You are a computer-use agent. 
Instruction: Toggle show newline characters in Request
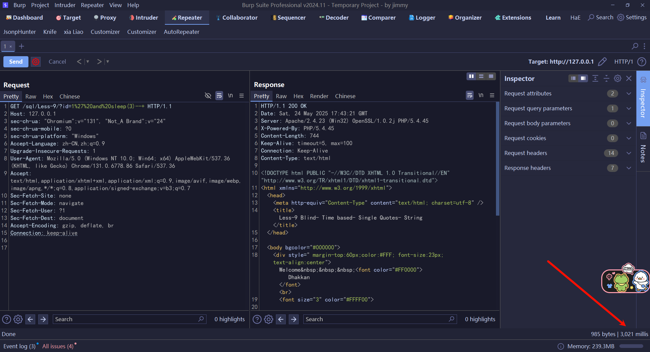(x=230, y=96)
